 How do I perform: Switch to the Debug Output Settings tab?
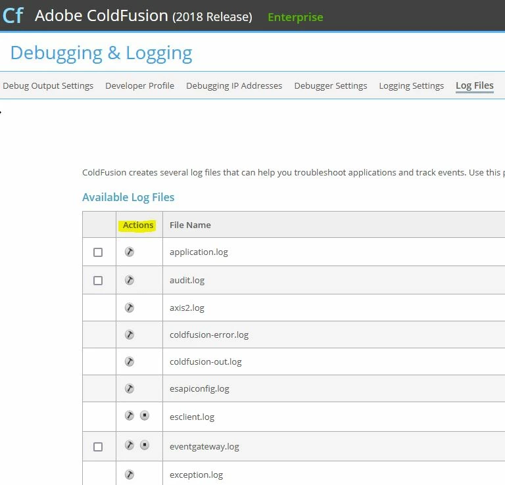coord(48,85)
